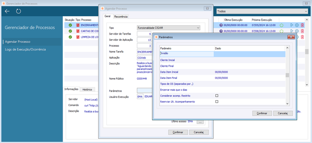Click Cancelar in Agendar Processo window
Viewport: 312px width, 143px height.
coord(199,132)
